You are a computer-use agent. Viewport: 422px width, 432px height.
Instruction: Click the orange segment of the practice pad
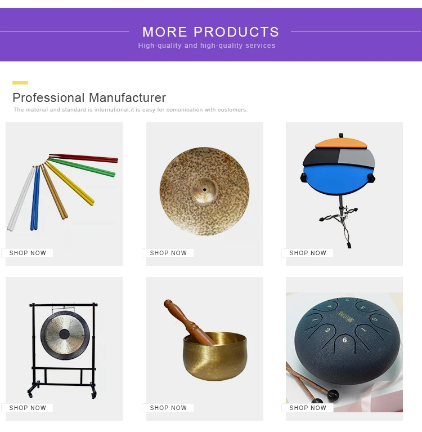pyautogui.click(x=341, y=143)
